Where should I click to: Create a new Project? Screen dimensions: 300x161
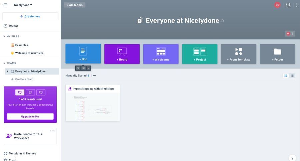[200, 54]
